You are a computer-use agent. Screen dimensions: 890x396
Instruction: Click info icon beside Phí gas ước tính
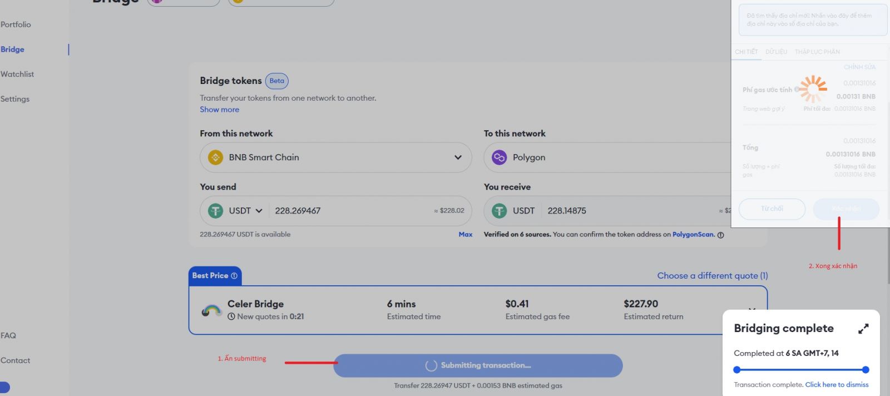coord(797,89)
